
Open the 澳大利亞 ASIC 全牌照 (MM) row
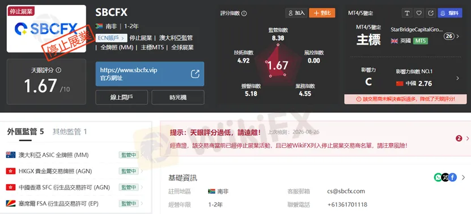point(74,155)
